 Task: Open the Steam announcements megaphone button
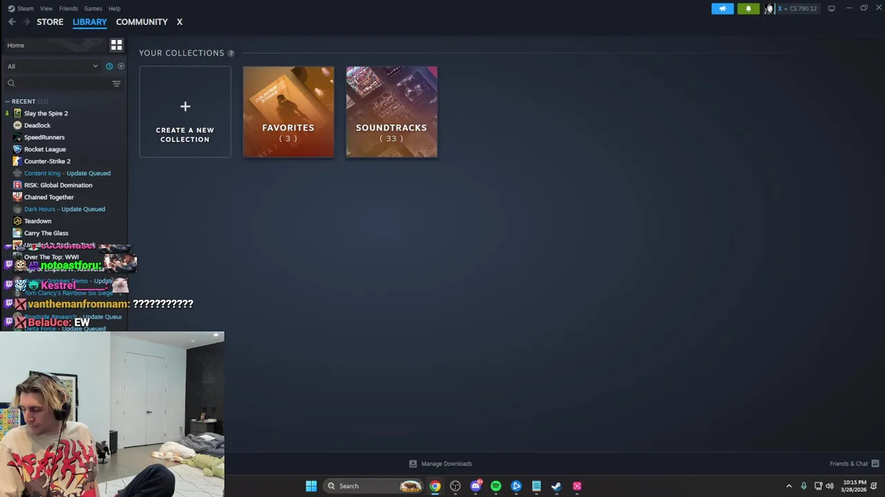coord(723,8)
